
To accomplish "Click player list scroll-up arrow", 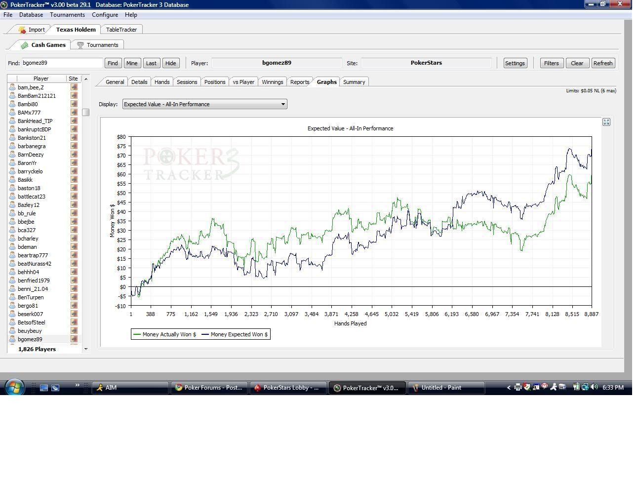I will (86, 79).
